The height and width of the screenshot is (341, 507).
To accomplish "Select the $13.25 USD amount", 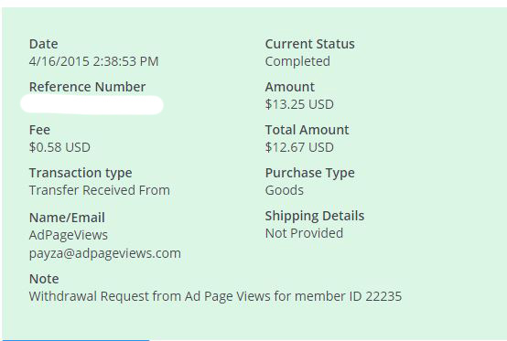I will (299, 104).
